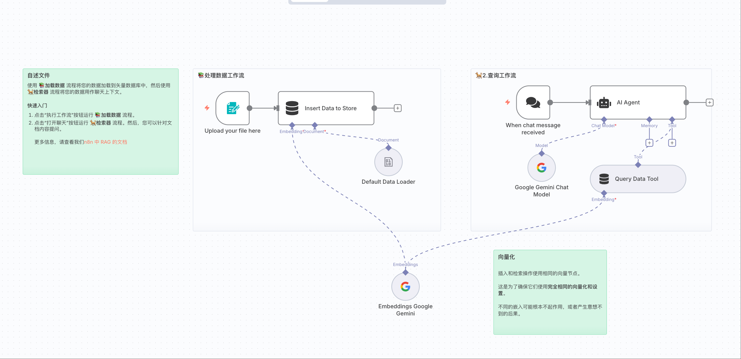Image resolution: width=741 pixels, height=359 pixels.
Task: Click the Embeddings connector above Embeddings Google Gemini
Action: tap(405, 273)
